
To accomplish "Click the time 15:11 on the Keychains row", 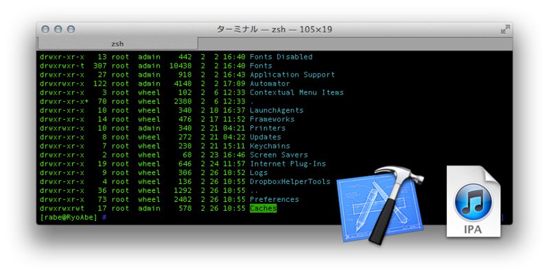I will point(234,146).
